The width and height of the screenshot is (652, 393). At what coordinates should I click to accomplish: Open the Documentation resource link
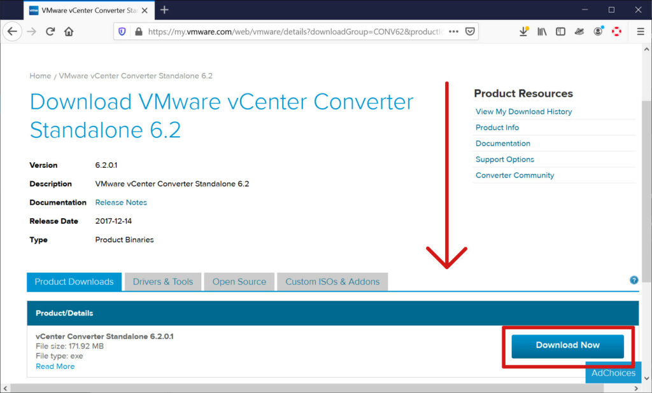pos(503,143)
